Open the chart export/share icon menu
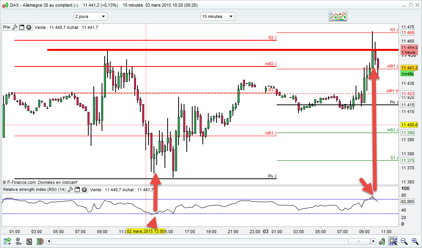This screenshot has width=422, height=248. [7, 241]
